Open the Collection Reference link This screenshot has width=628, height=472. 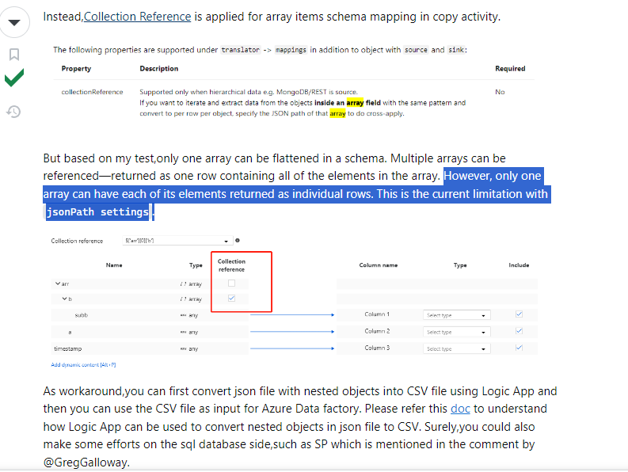137,17
